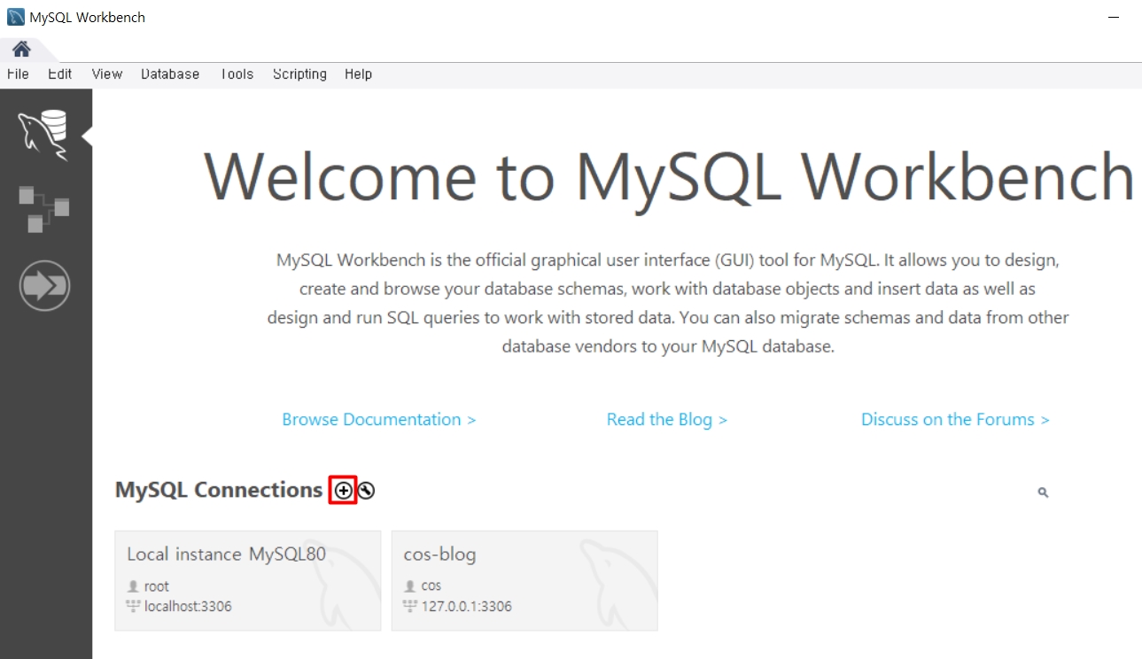This screenshot has width=1142, height=659.
Task: Open the Models sidebar icon
Action: tap(44, 210)
